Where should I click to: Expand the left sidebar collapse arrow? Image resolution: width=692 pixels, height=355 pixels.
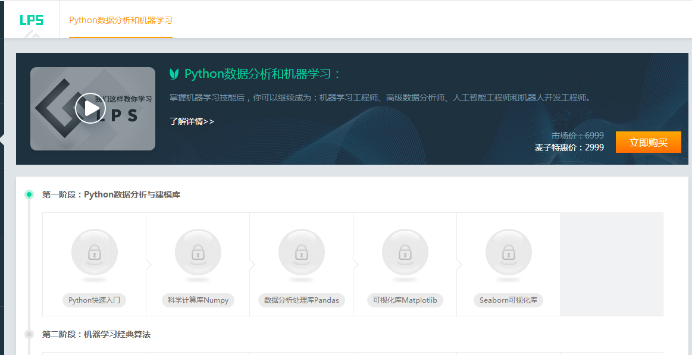pyautogui.click(x=2, y=140)
